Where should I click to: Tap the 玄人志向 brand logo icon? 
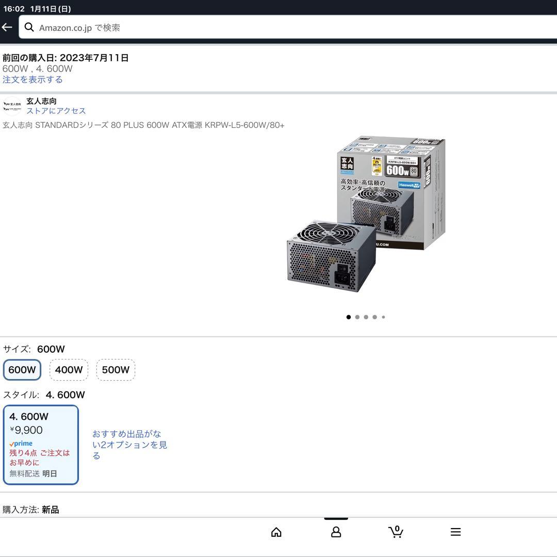point(11,104)
